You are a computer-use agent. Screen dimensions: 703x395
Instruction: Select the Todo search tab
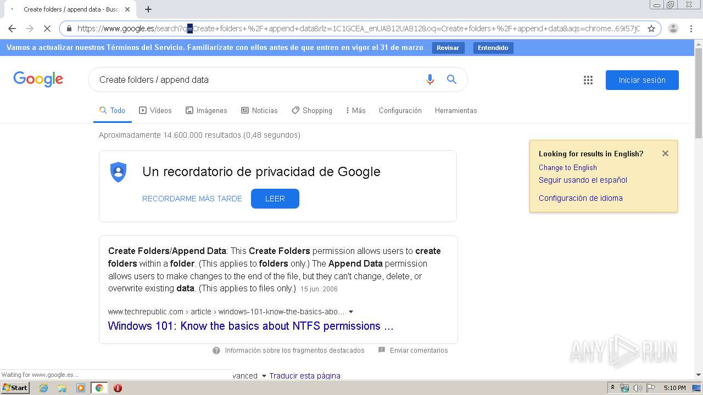coord(113,110)
